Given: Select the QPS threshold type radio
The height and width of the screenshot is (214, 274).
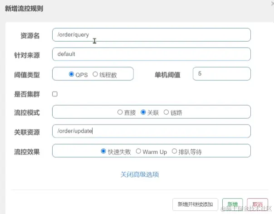Looking at the screenshot, I should (x=71, y=74).
